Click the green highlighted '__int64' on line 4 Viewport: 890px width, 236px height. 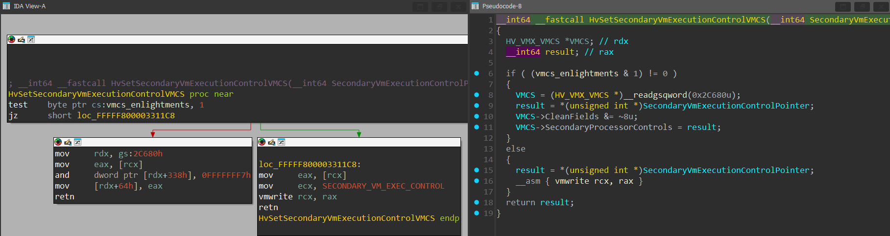tap(523, 52)
